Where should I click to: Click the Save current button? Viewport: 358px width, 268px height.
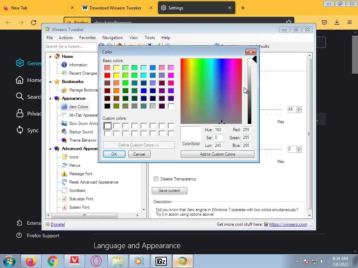click(170, 191)
